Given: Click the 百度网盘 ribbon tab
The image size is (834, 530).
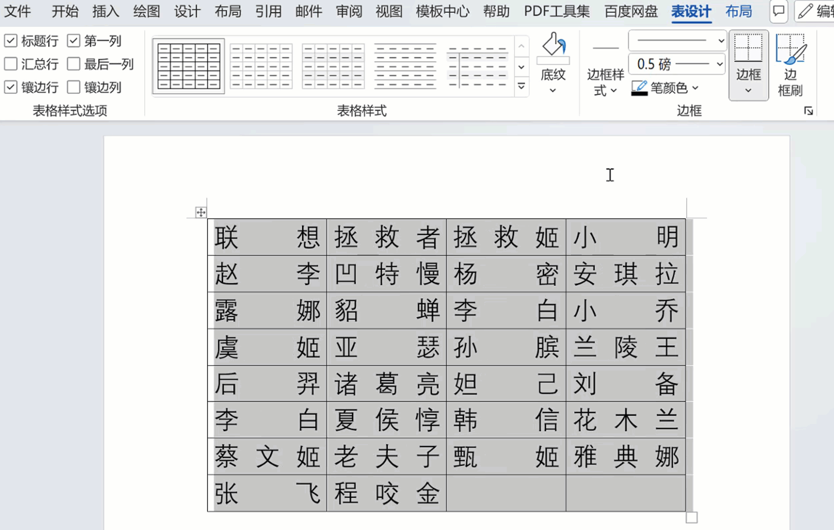Looking at the screenshot, I should tap(630, 11).
